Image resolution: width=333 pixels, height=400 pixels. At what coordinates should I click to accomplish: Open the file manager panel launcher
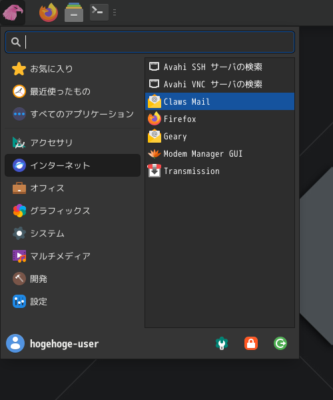coord(74,12)
